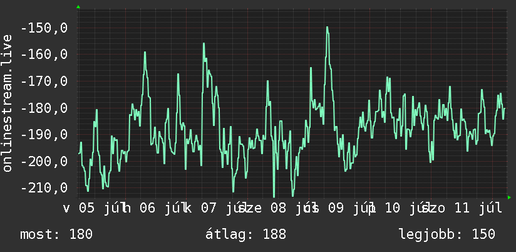Click the 'sze 08 júl' date label
516x252 pixels.
[x=279, y=208]
